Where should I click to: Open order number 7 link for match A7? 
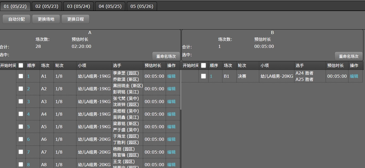pyautogui.click(x=28, y=152)
